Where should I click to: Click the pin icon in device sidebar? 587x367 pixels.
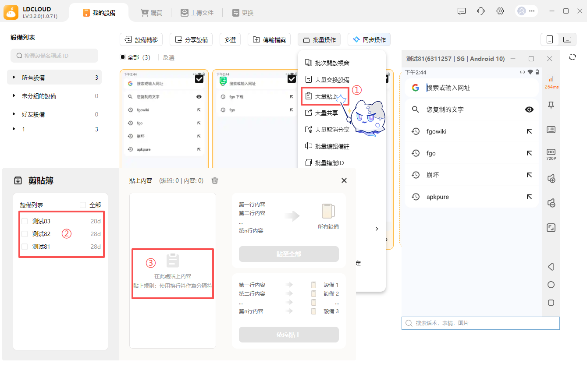(x=551, y=105)
